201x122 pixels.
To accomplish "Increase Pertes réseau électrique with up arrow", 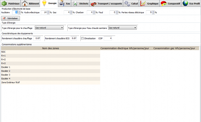I will [x=153, y=11].
